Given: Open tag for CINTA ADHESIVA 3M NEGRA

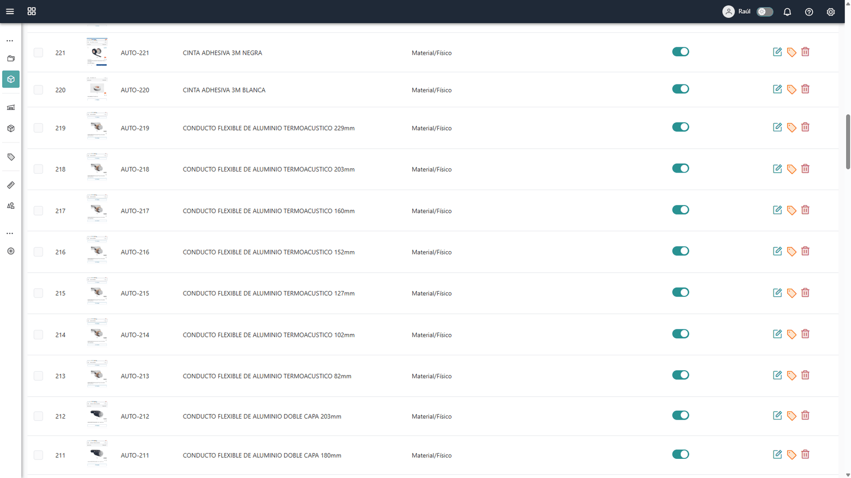Looking at the screenshot, I should pos(791,52).
